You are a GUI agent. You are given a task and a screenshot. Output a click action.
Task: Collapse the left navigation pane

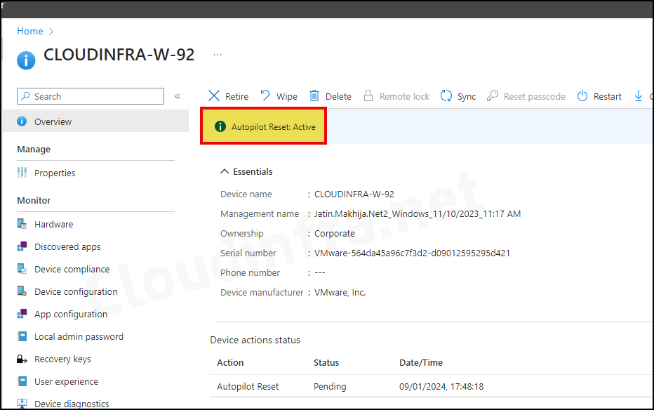point(178,95)
